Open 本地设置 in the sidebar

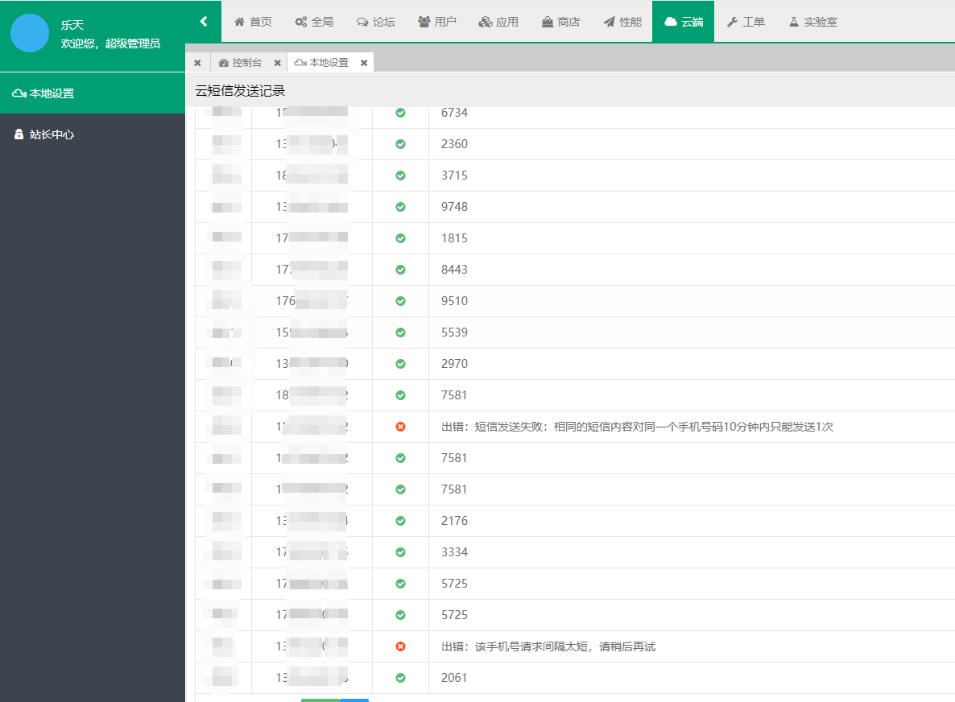click(x=93, y=93)
